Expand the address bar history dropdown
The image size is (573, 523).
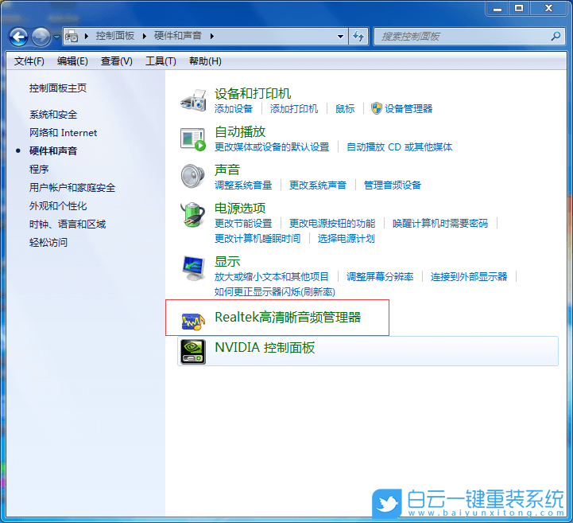point(340,37)
